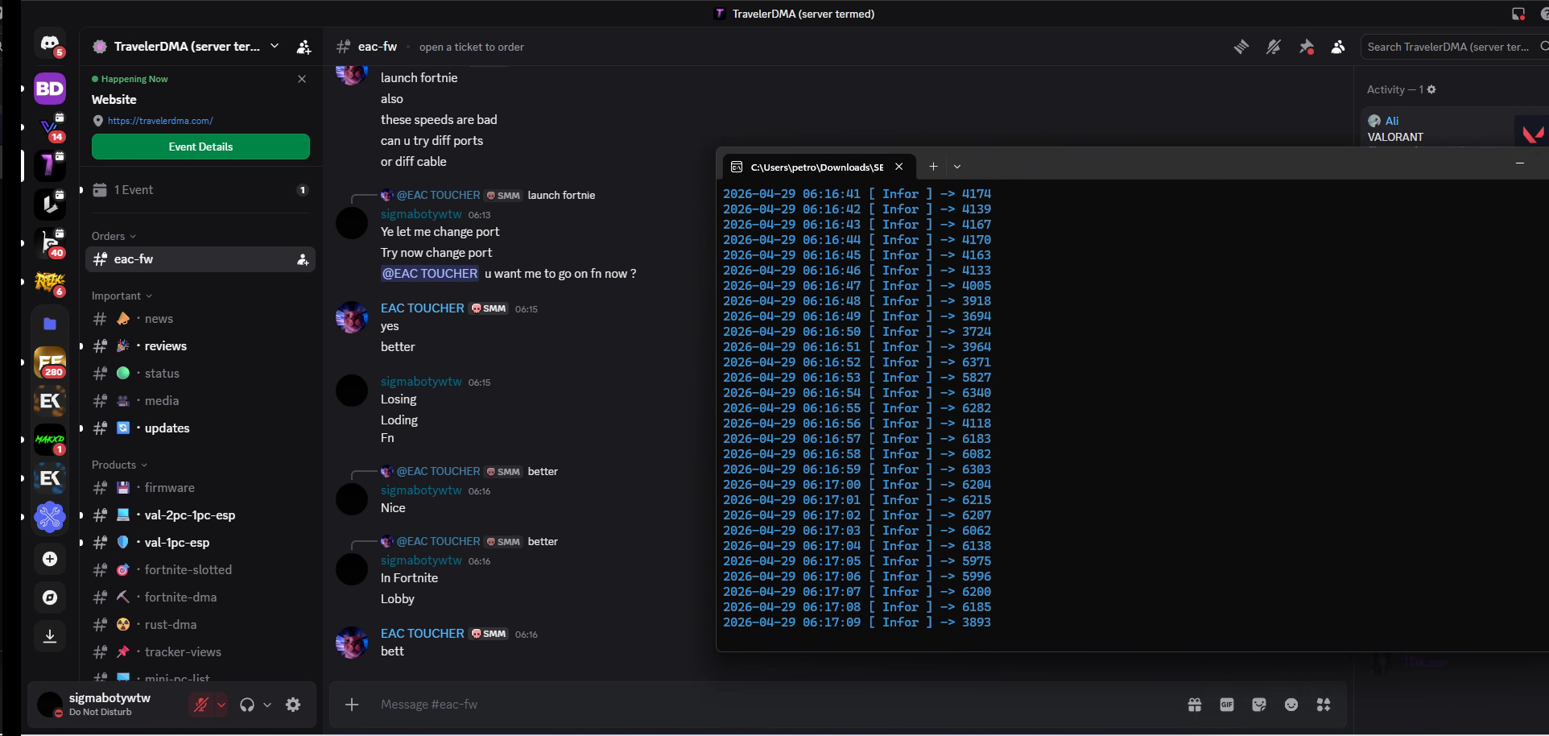The image size is (1549, 736).
Task: Open the emoji picker
Action: (1291, 705)
